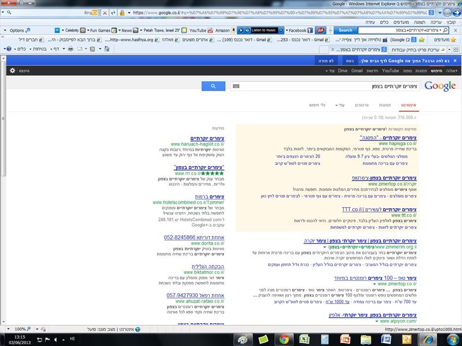Open Facebook from the toolbar
Viewport: 462px width, 346px height.
coord(299,31)
